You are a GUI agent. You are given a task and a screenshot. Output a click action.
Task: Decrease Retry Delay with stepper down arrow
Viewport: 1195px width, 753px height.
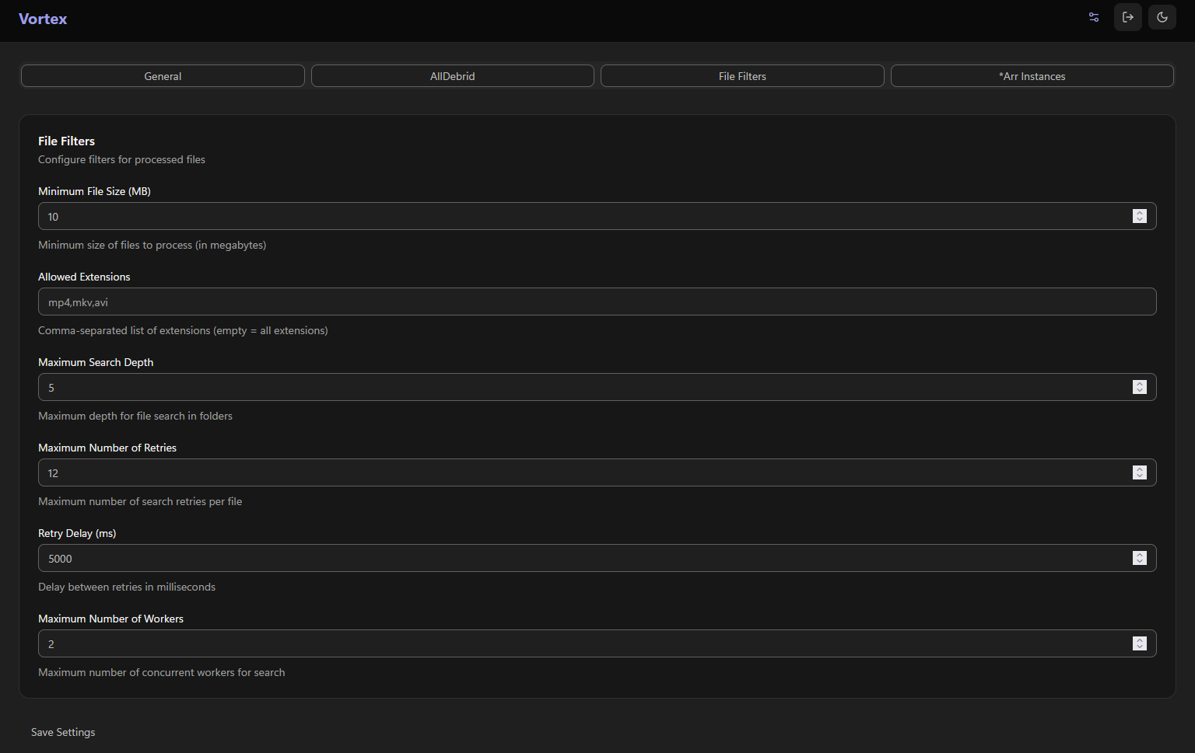click(x=1140, y=562)
